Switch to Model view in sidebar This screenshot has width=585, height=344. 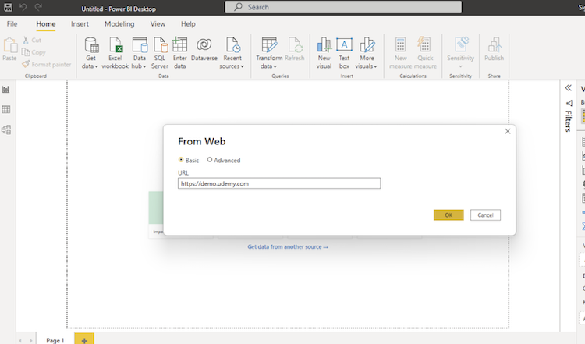[6, 129]
